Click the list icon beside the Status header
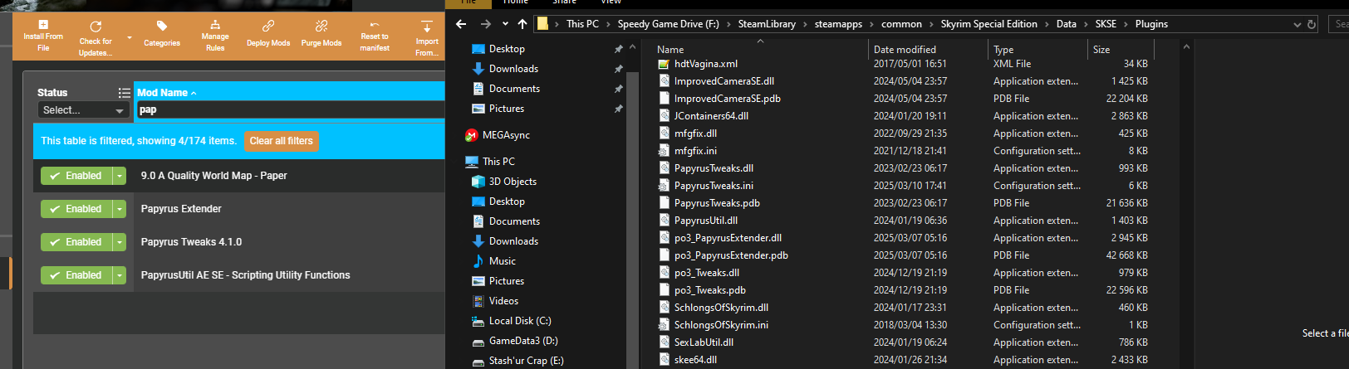 pyautogui.click(x=124, y=93)
